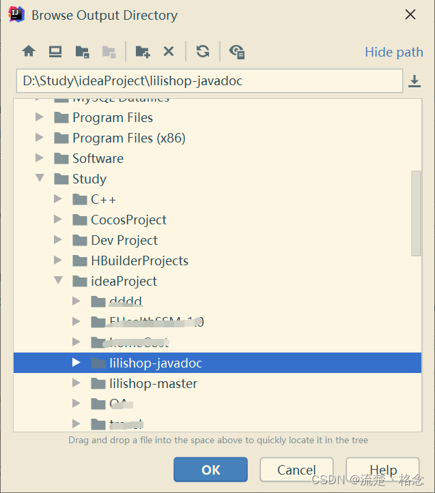Click the Hide path link
The width and height of the screenshot is (435, 493).
pyautogui.click(x=394, y=52)
